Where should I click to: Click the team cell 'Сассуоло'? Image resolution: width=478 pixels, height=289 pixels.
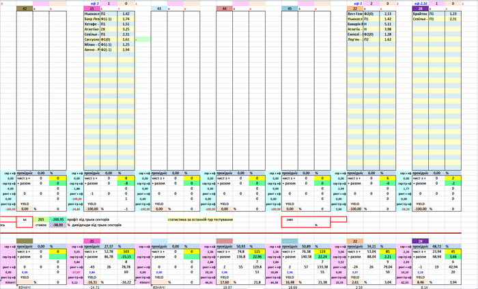pos(92,40)
